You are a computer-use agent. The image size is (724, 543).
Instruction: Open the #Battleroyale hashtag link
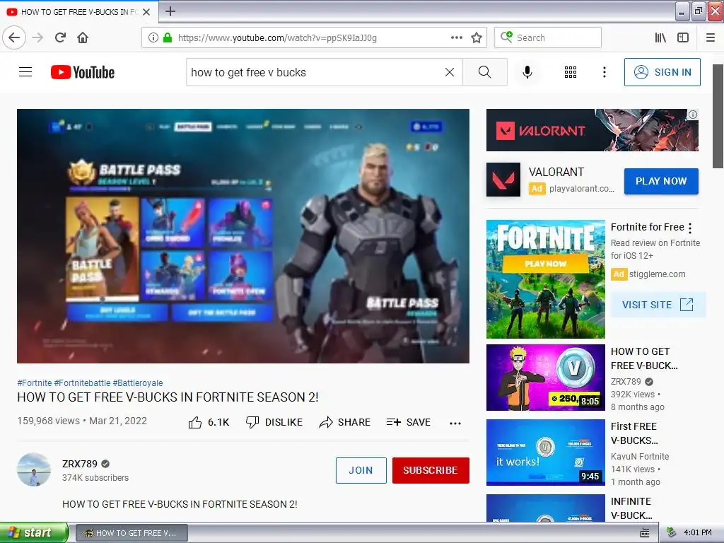point(138,383)
